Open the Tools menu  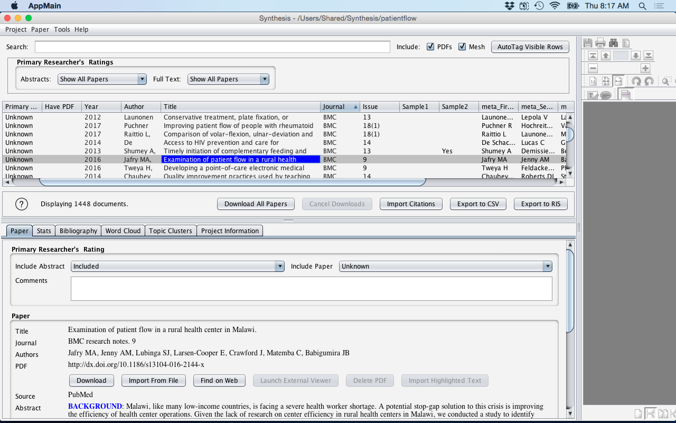click(62, 30)
